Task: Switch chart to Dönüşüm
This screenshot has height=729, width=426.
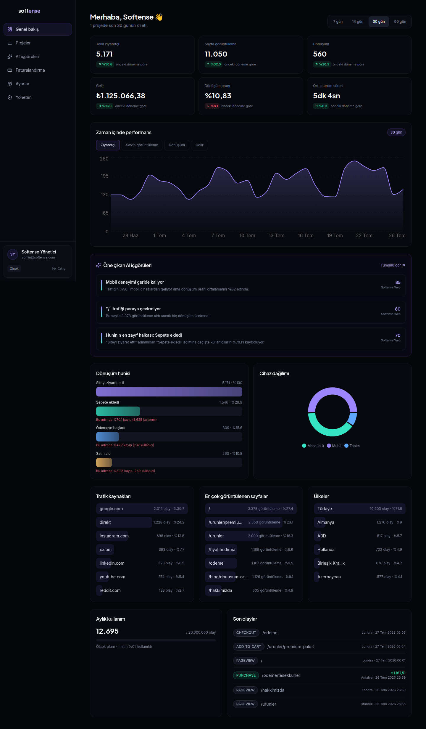Action: (x=177, y=145)
